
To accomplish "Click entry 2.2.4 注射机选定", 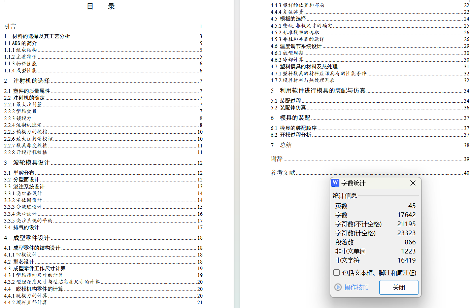I will [x=103, y=125].
